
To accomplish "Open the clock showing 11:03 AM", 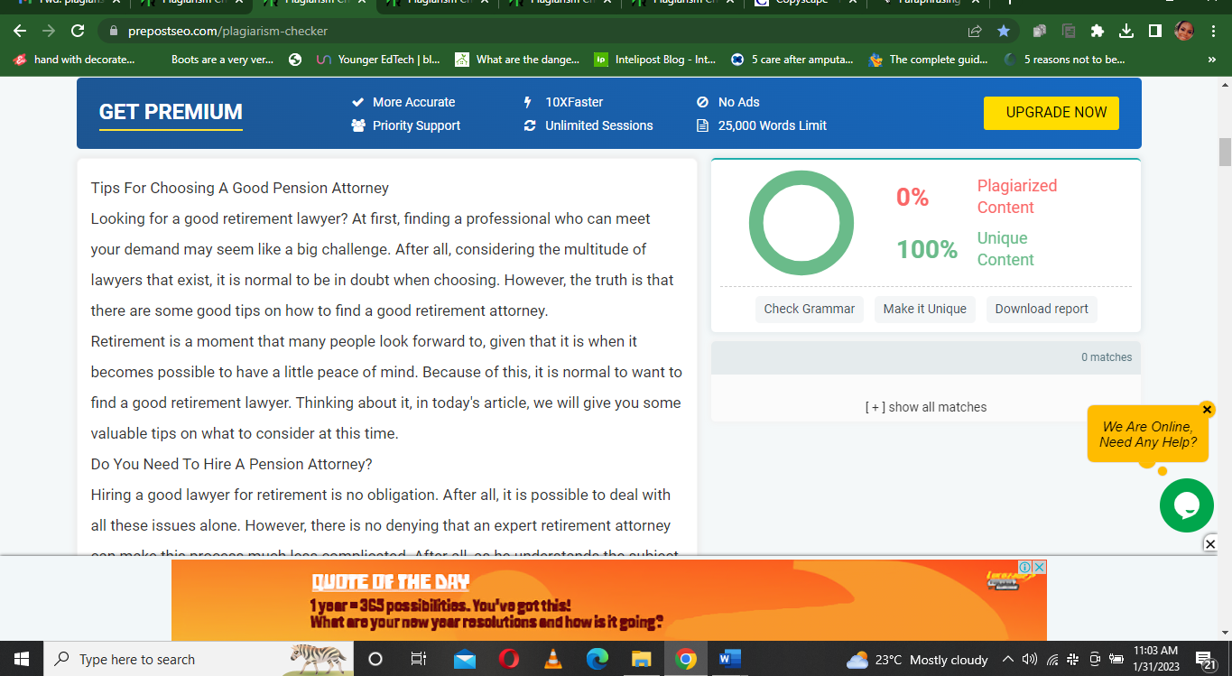I will tap(1156, 659).
